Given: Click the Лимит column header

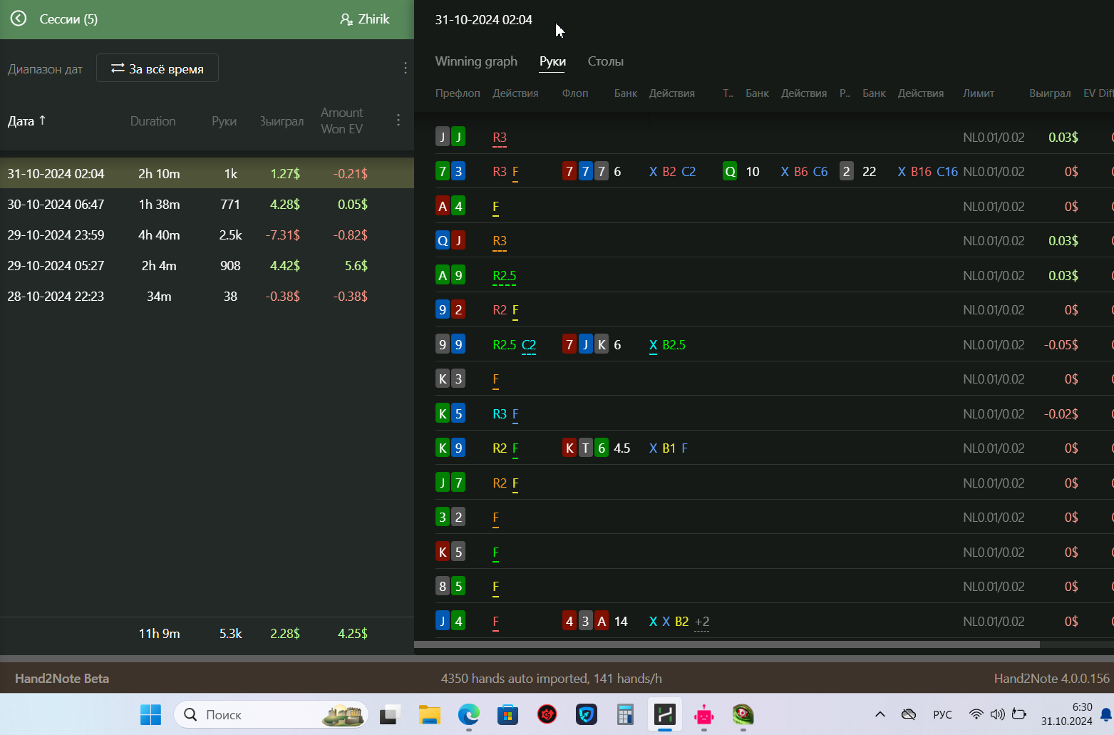Looking at the screenshot, I should (x=978, y=93).
